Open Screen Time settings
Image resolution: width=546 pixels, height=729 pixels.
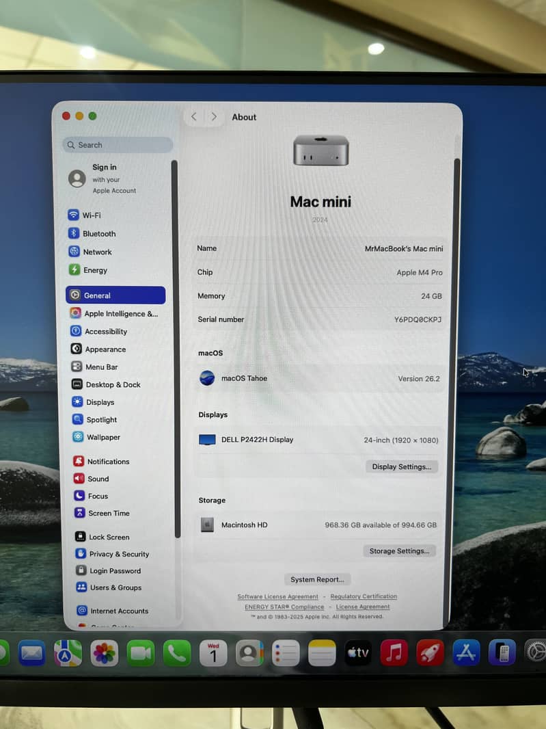[103, 513]
